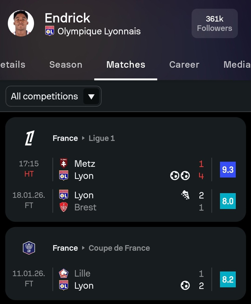The height and width of the screenshot is (304, 251).
Task: Click Endrick's profile photo
Action: click(x=21, y=23)
